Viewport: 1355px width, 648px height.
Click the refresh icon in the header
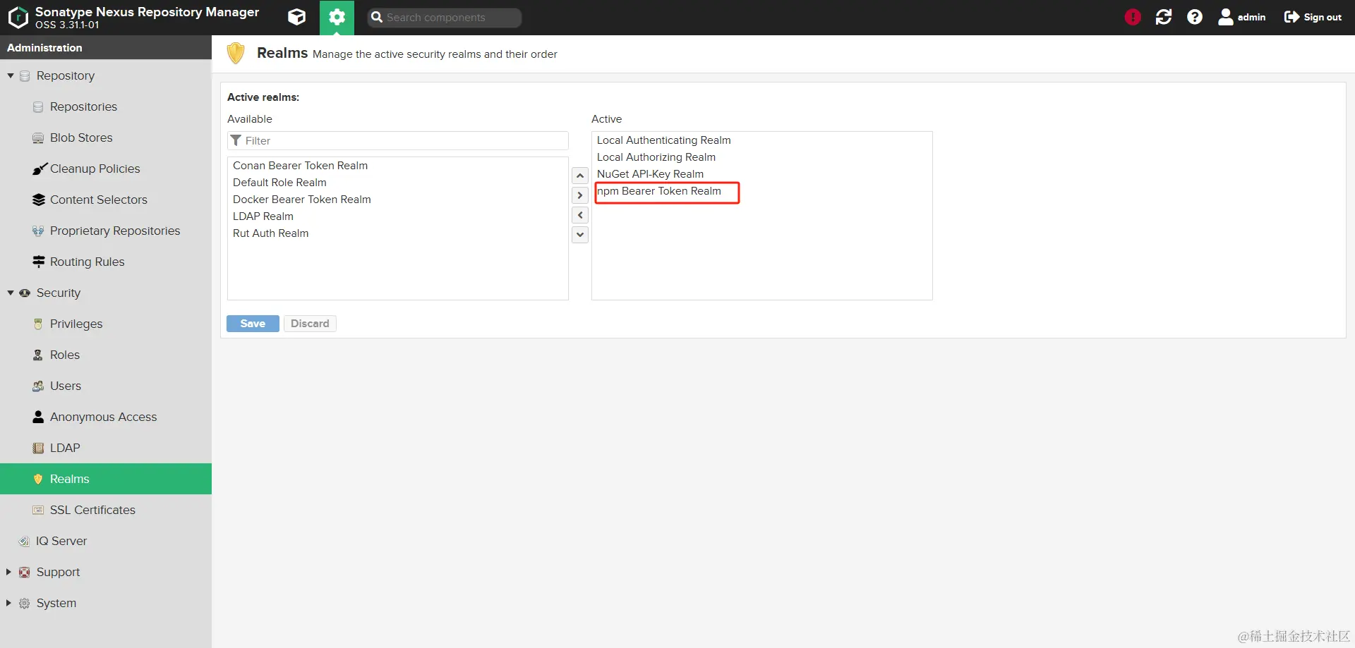(x=1164, y=17)
